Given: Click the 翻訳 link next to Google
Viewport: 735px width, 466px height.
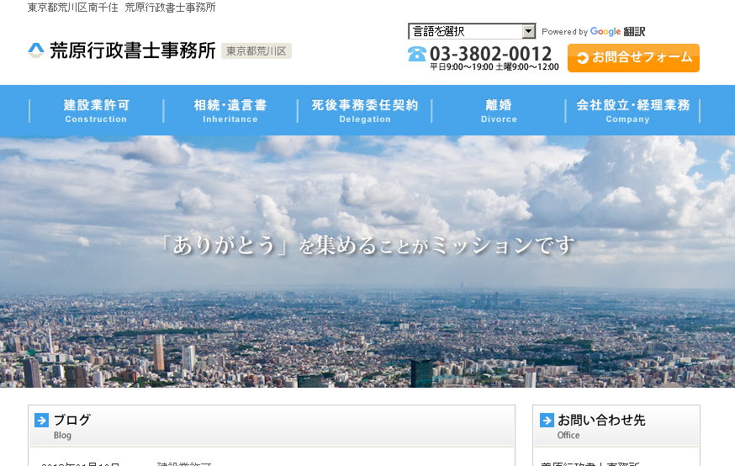Looking at the screenshot, I should [635, 32].
